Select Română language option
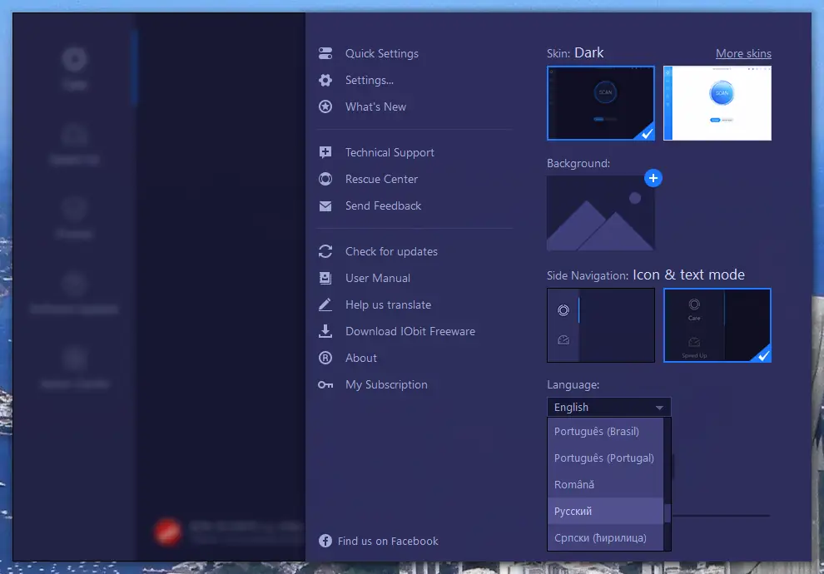This screenshot has width=824, height=574. pos(605,485)
